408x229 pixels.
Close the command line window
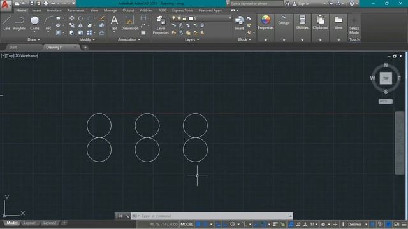coord(120,216)
